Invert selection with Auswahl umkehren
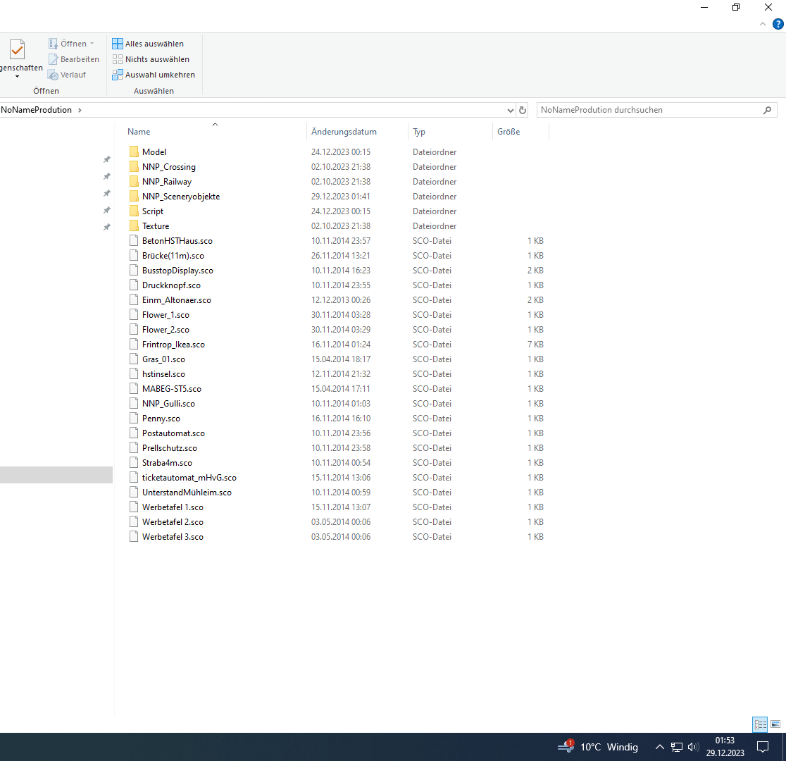786x761 pixels. click(x=154, y=75)
